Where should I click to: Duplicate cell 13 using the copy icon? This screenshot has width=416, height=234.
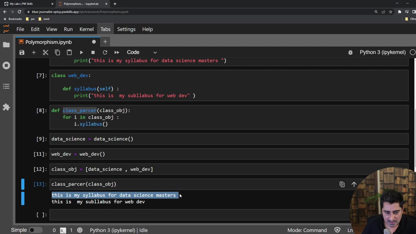[342, 184]
